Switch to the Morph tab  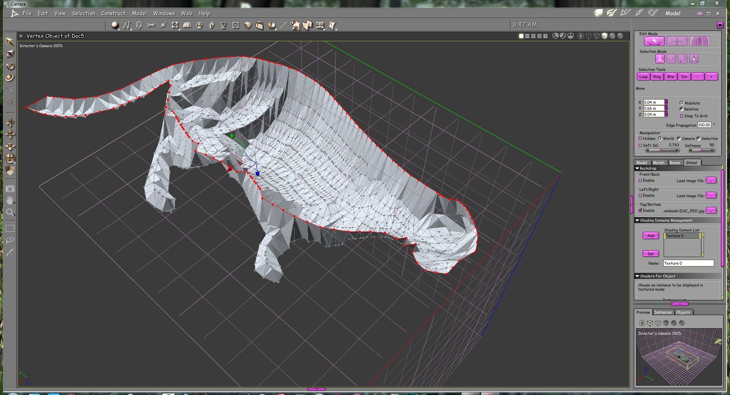tap(658, 162)
